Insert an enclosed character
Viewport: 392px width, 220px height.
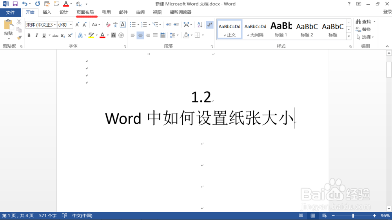tap(121, 35)
